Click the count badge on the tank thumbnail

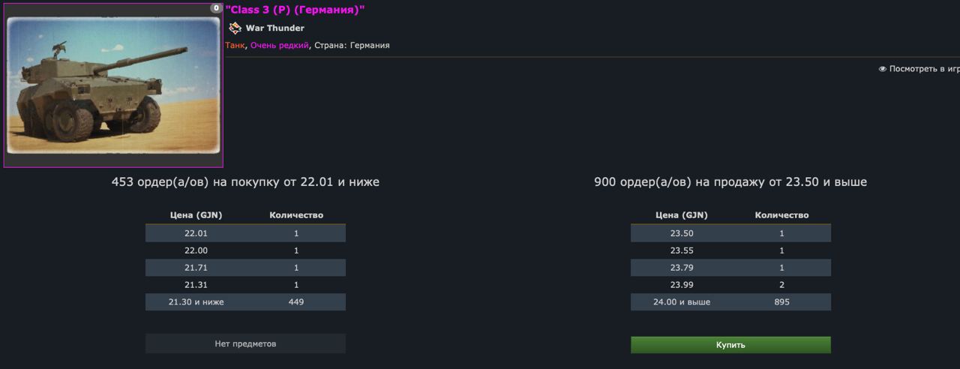[x=216, y=8]
